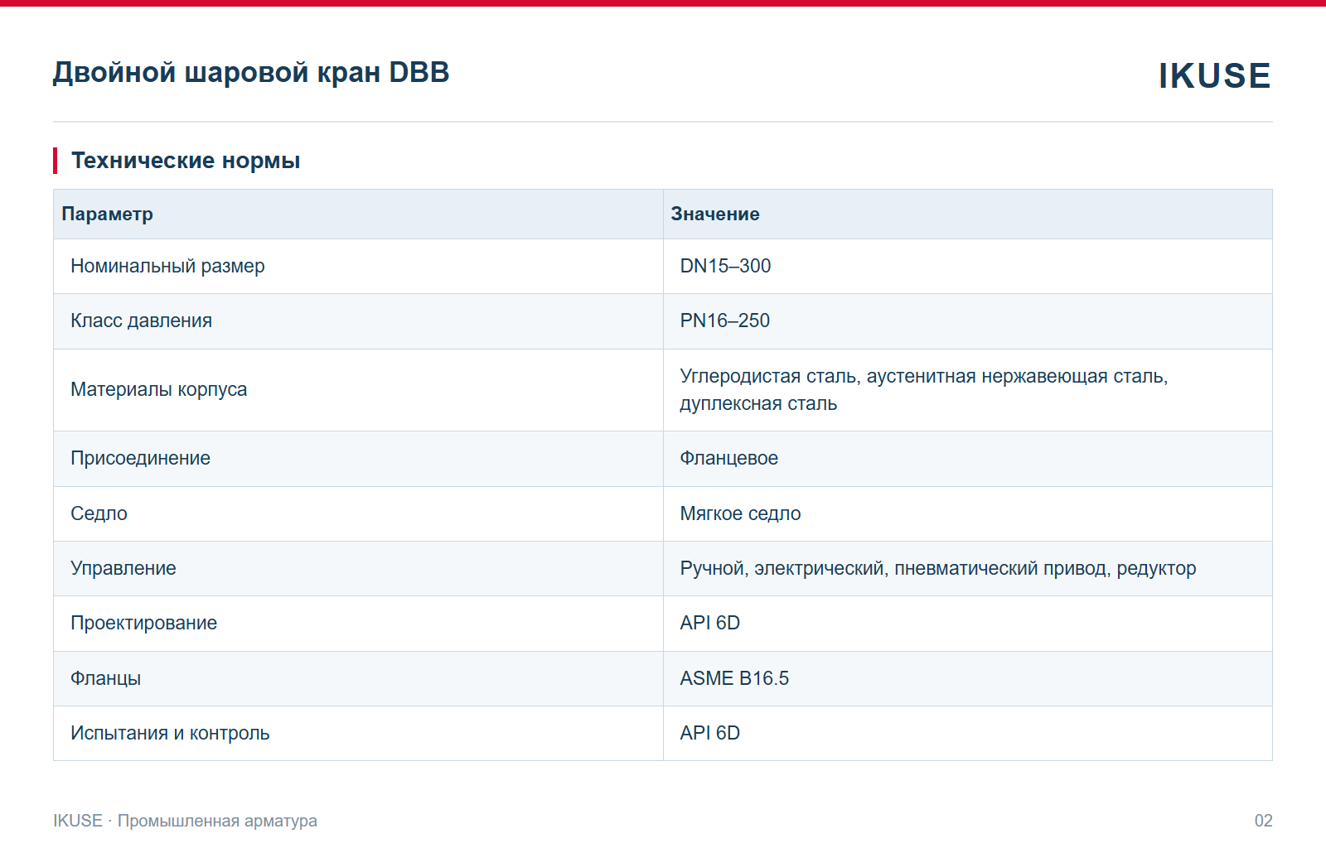This screenshot has height=853, width=1326.
Task: Click the 'Присоединение' cell
Action: click(x=358, y=459)
